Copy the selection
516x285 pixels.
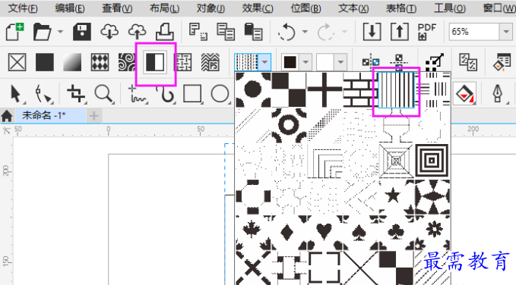tap(226, 32)
